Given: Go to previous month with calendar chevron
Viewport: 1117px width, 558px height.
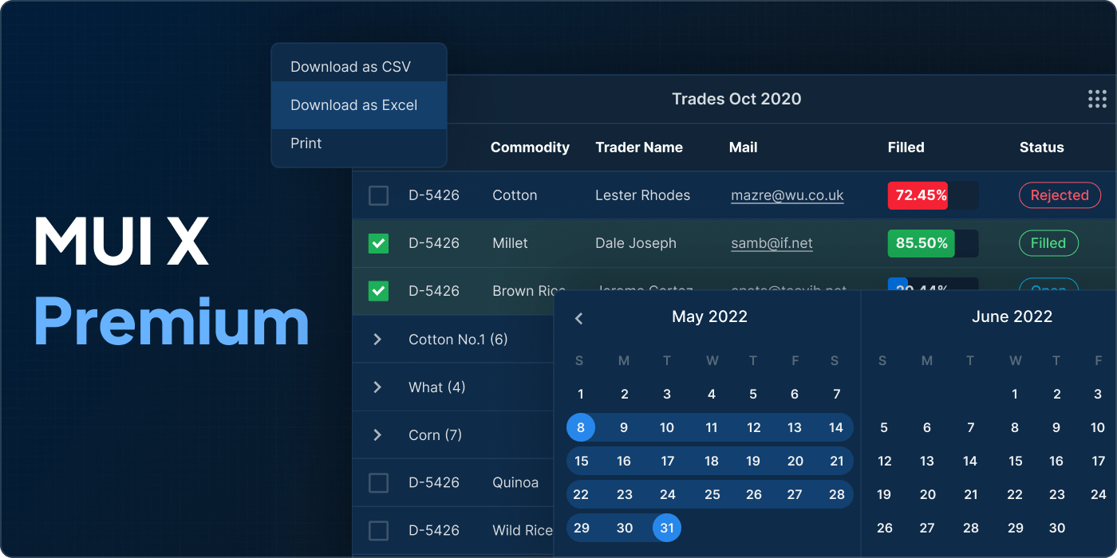Looking at the screenshot, I should [x=578, y=317].
